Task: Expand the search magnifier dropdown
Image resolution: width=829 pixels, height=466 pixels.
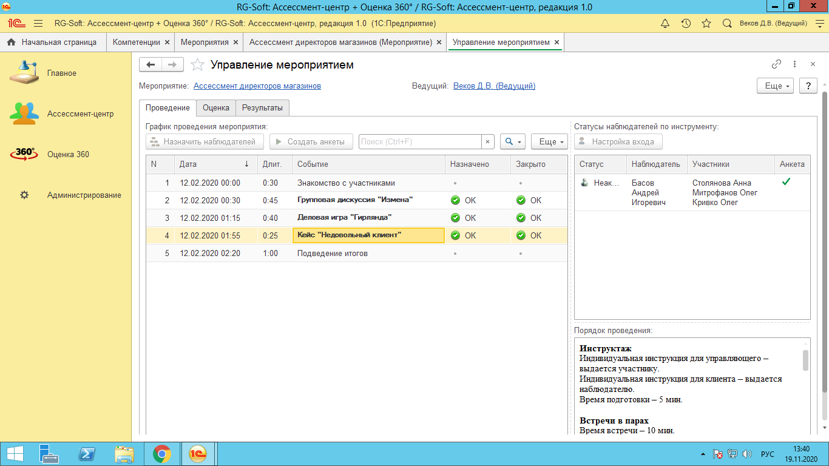Action: (513, 142)
